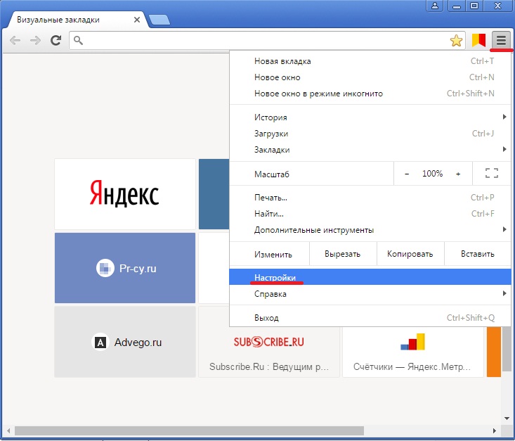
Task: Go forward with the right arrow
Action: [35, 41]
